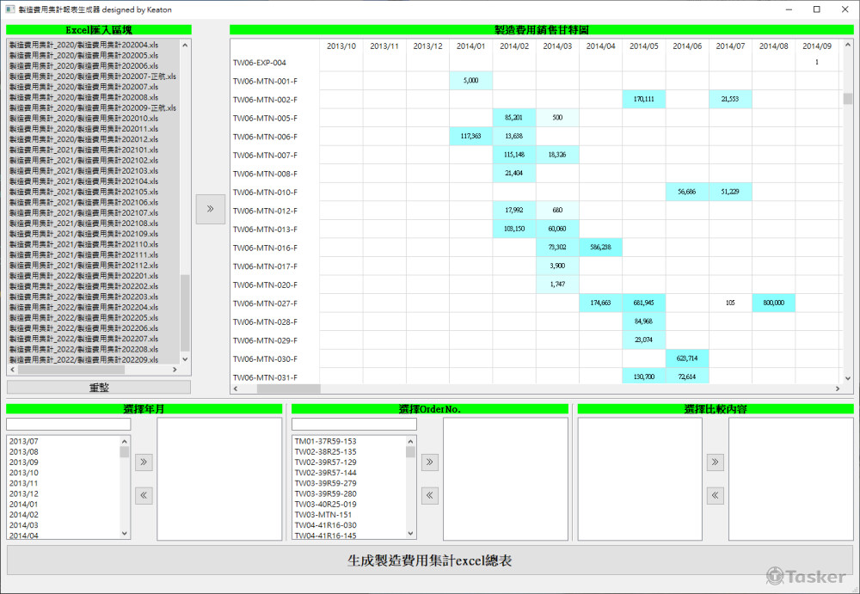
Task: Click the right-arrow button in 選擇OrderNo. section
Action: coord(429,462)
